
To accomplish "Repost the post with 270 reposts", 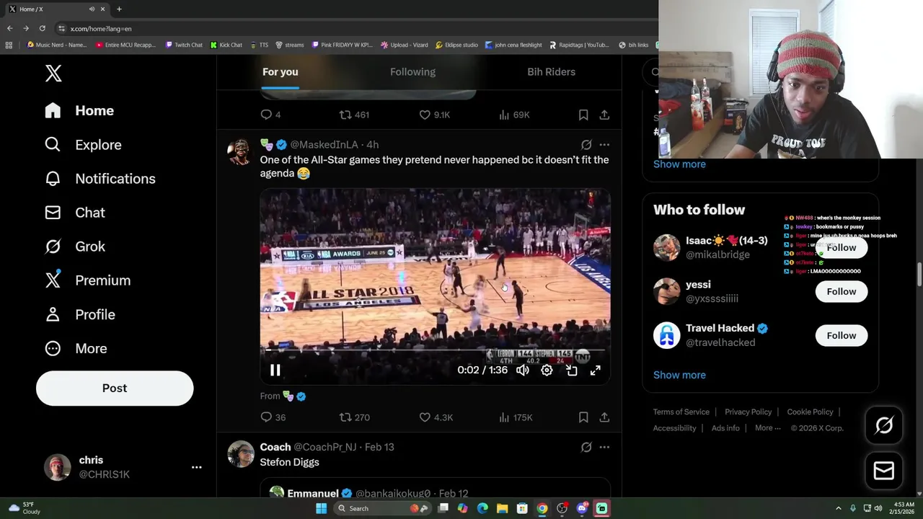I will (354, 417).
